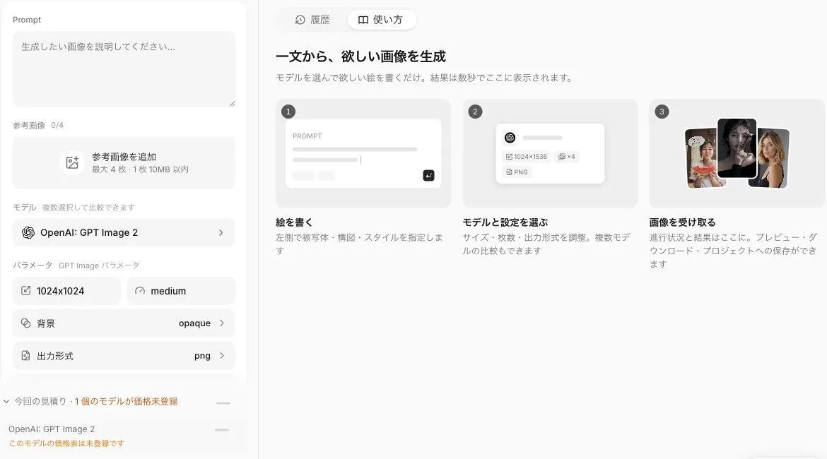Click the text このモデルの価格表は未登録です
This screenshot has width=827, height=459.
pyautogui.click(x=66, y=443)
